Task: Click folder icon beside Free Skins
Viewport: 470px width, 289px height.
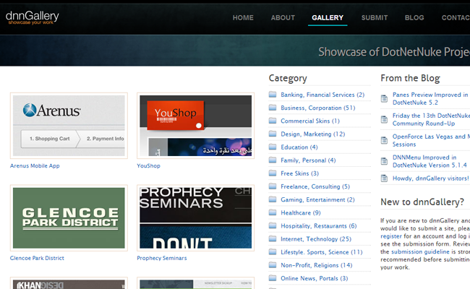Action: coord(273,173)
